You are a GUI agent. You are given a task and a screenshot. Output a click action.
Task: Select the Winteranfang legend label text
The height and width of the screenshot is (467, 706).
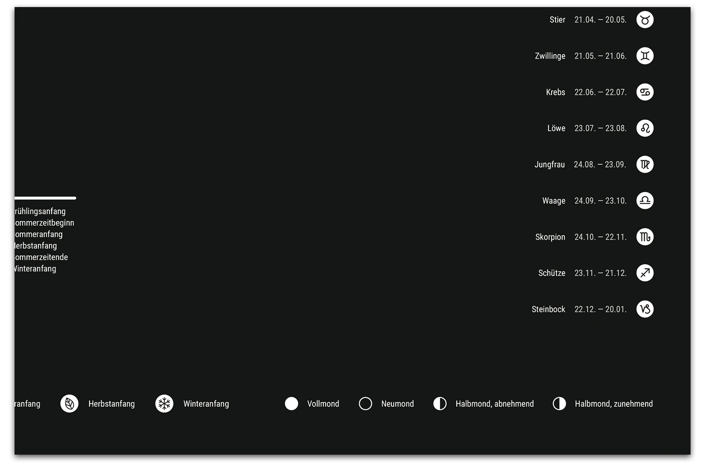(206, 404)
